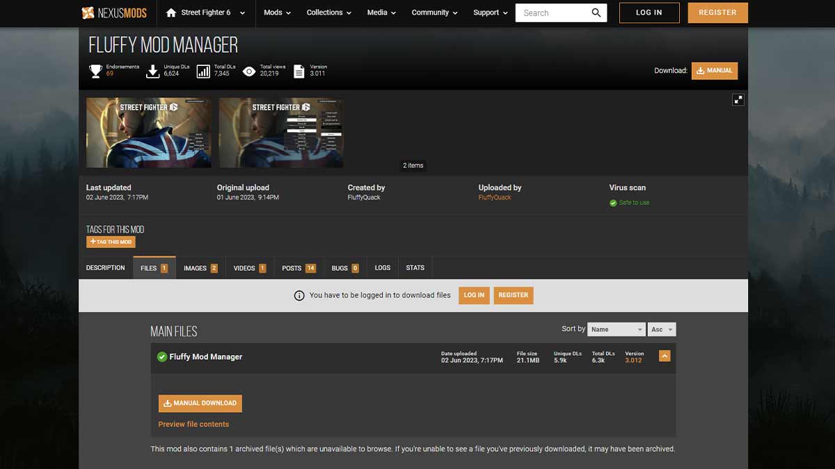Viewport: 835px width, 469px height.
Task: Click the TAG THIS MOD button
Action: pos(111,242)
